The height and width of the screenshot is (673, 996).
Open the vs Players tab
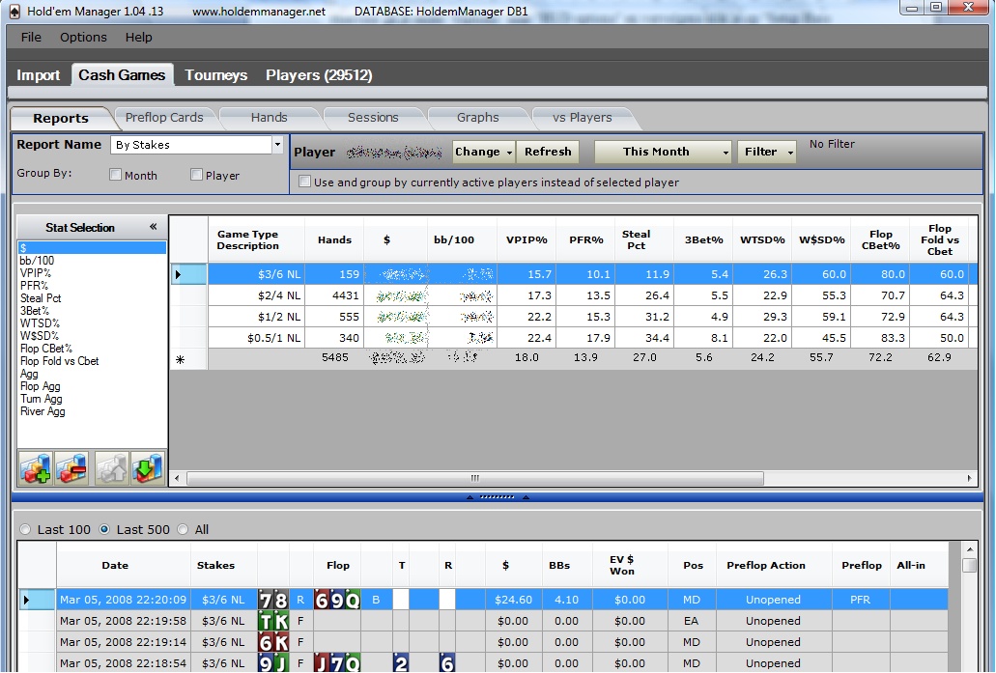(582, 118)
